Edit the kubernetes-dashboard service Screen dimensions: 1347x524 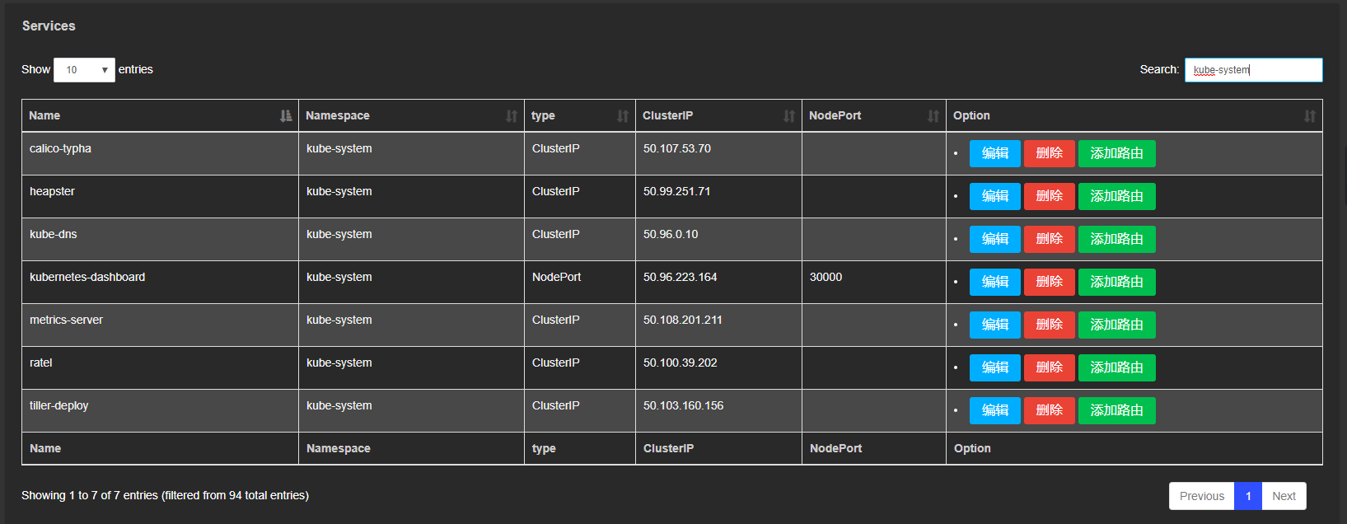994,282
